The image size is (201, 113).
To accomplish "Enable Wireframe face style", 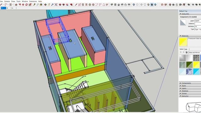I will coord(141,5).
